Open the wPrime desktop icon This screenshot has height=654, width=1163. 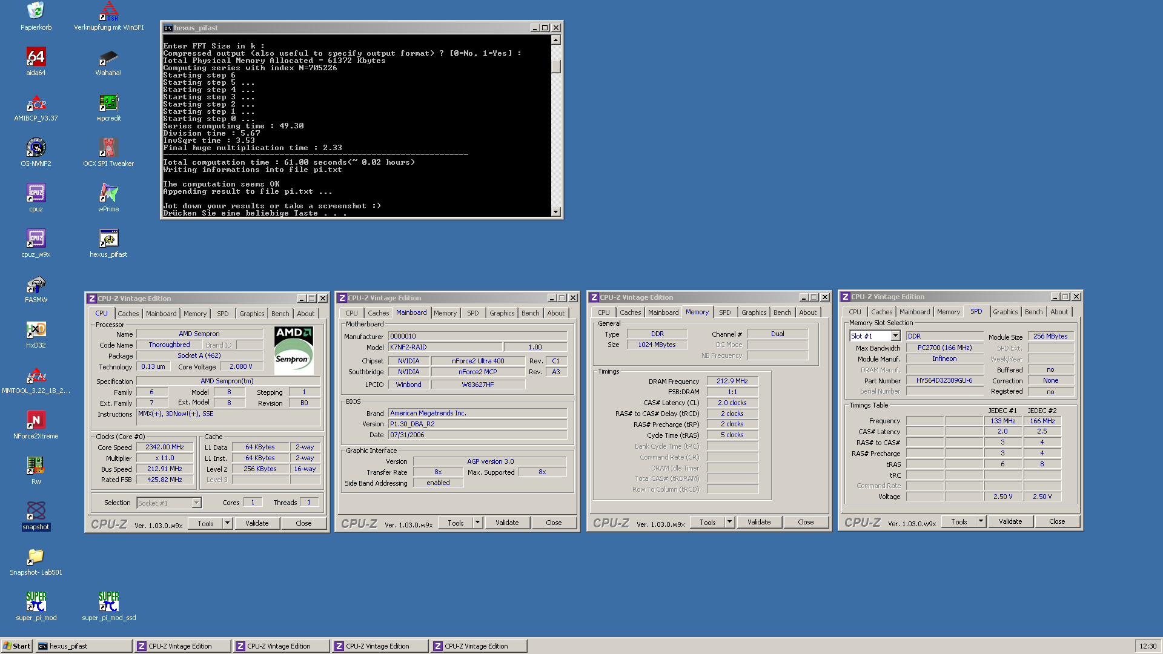pyautogui.click(x=108, y=193)
